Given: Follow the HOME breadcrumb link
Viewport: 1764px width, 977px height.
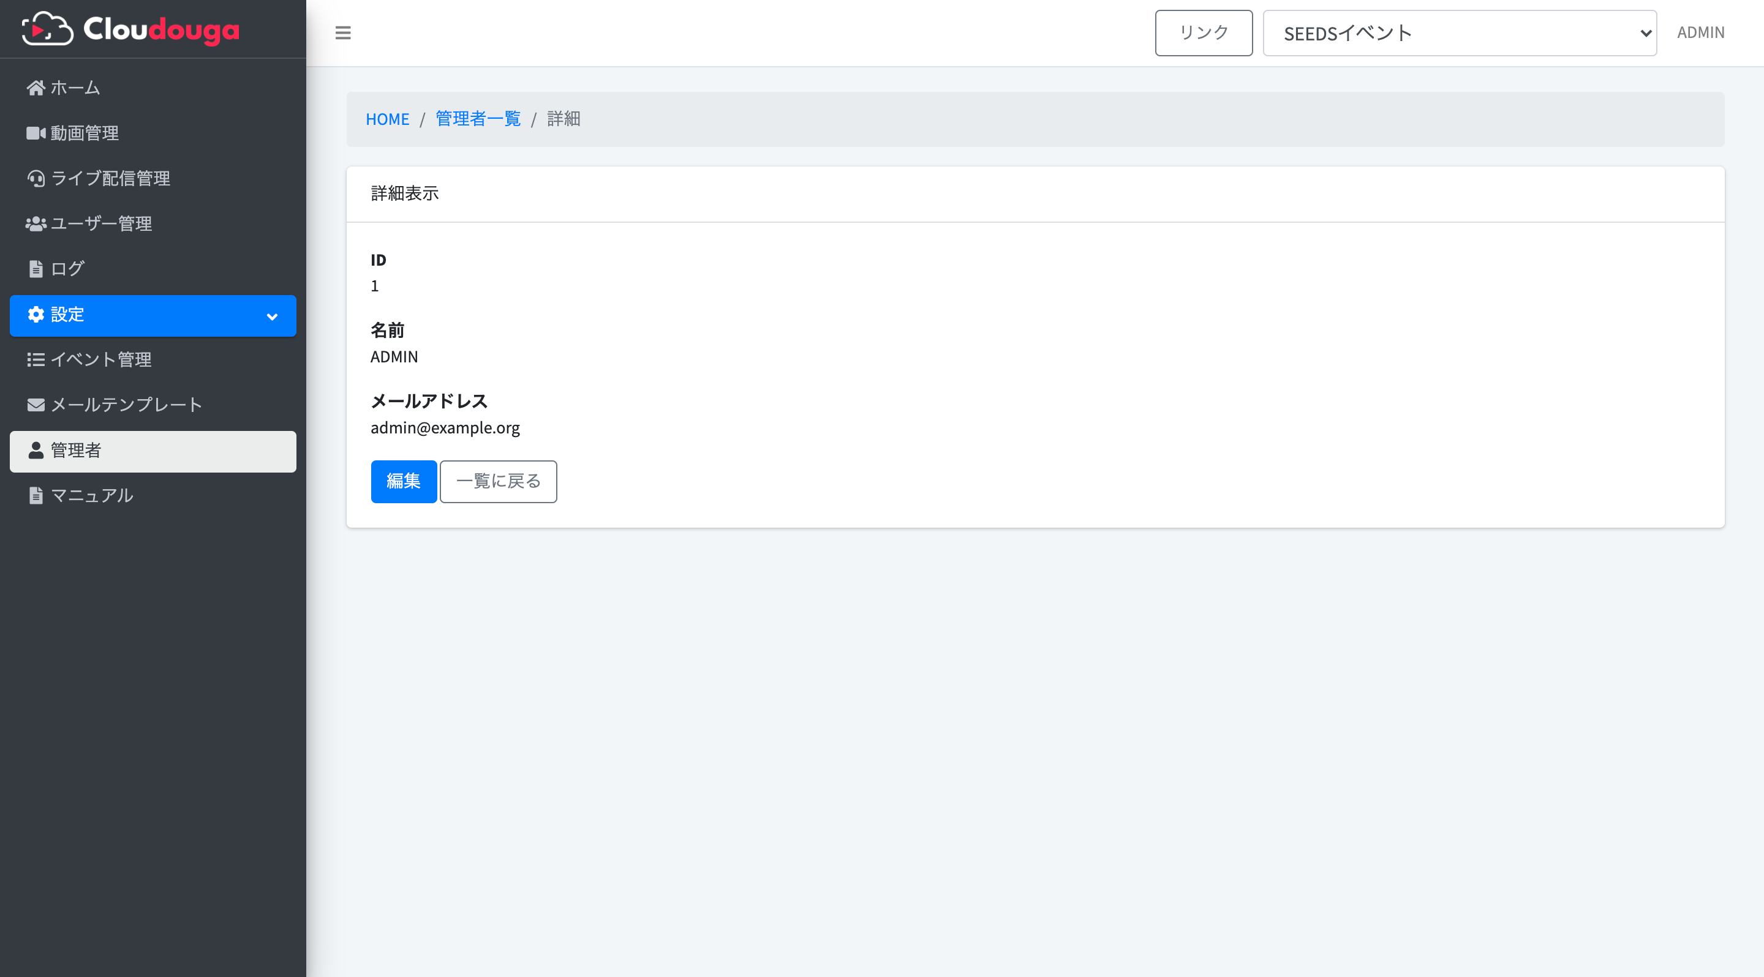Looking at the screenshot, I should (387, 119).
